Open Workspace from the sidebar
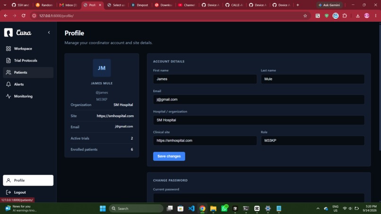 click(28, 49)
